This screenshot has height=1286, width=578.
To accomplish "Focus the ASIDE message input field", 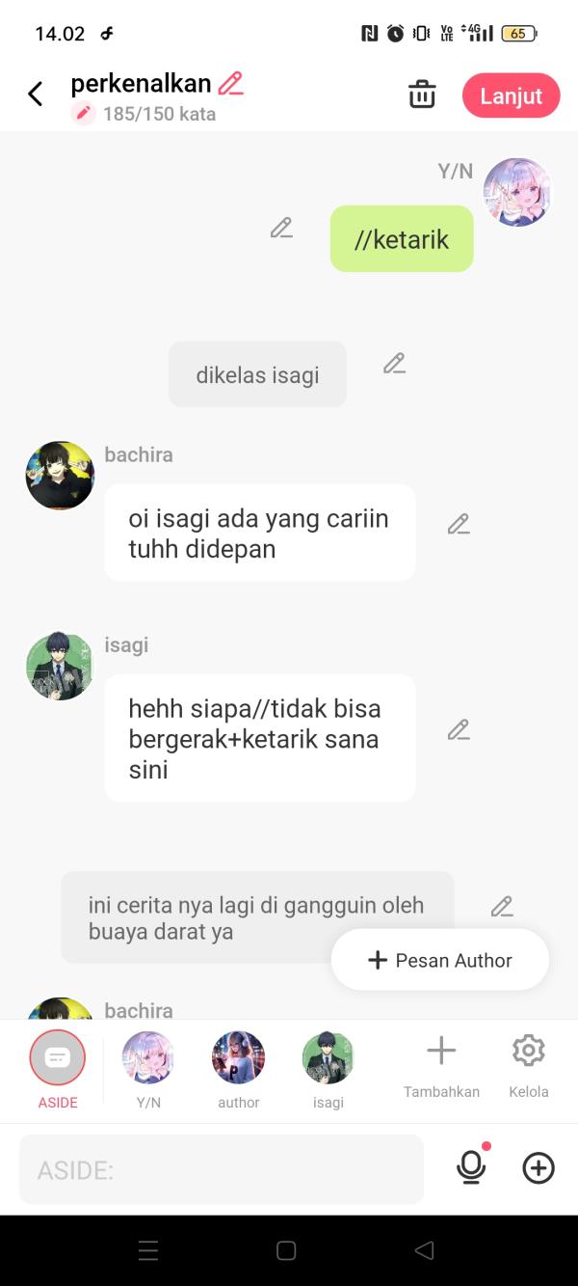I will pos(222,1169).
